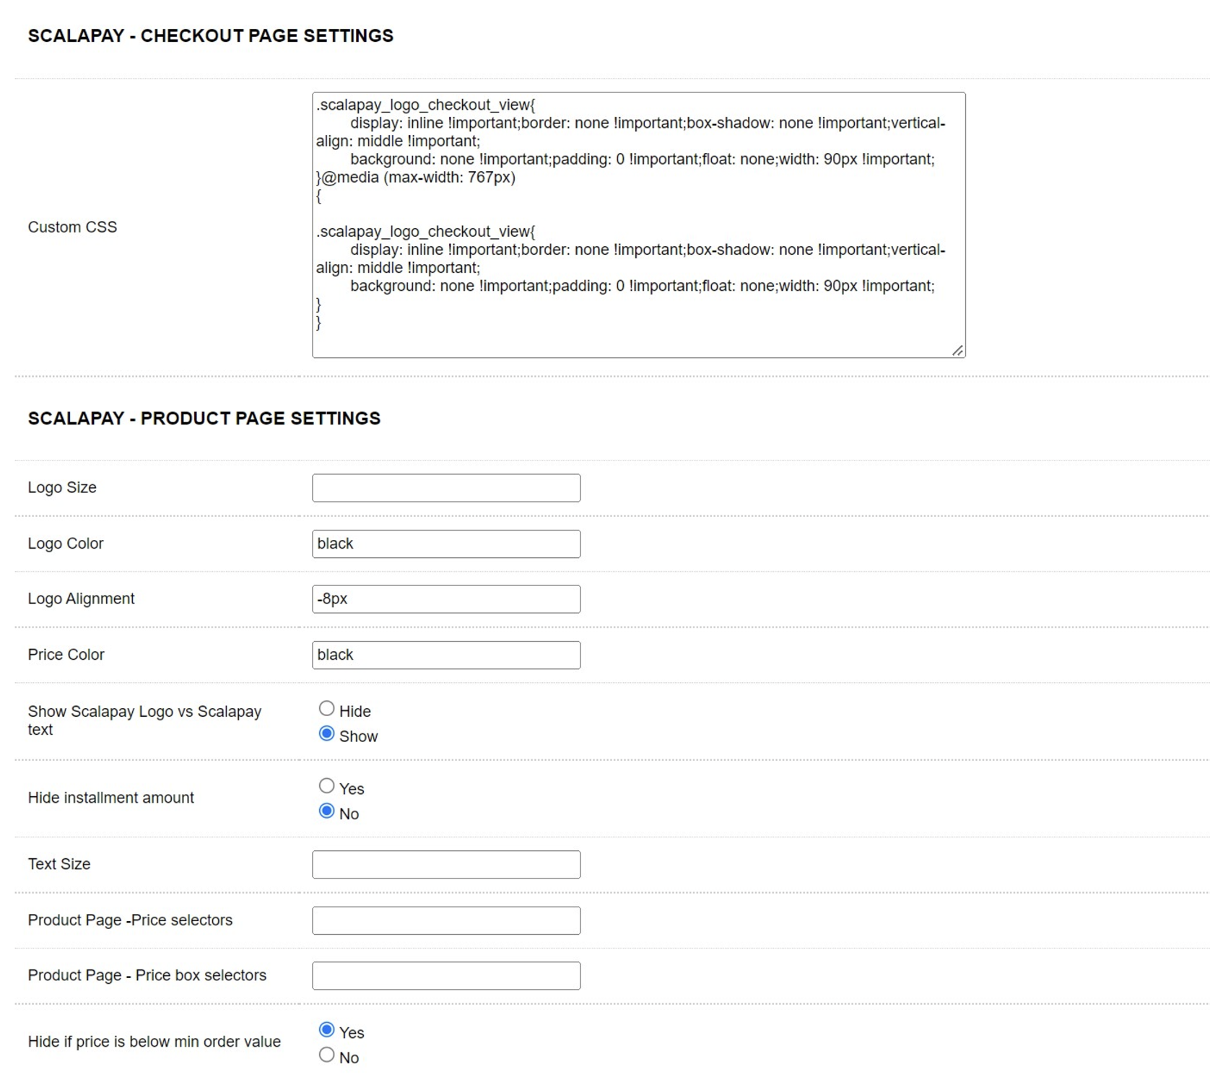
Task: Click the Product Page - Price box selectors label
Action: tap(147, 976)
